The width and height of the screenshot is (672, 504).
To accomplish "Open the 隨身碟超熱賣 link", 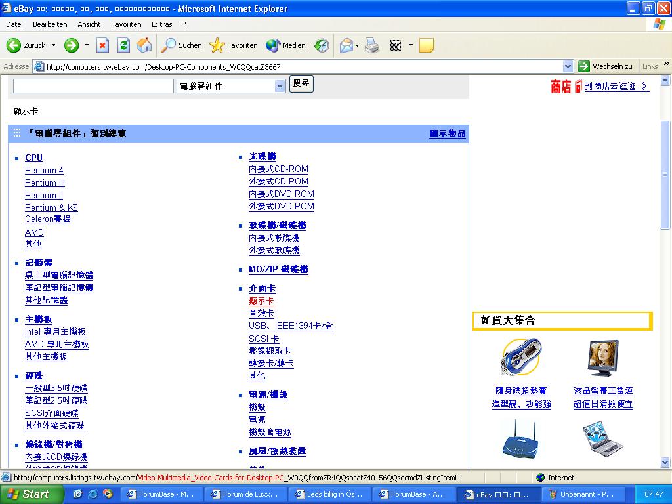I will click(x=521, y=391).
